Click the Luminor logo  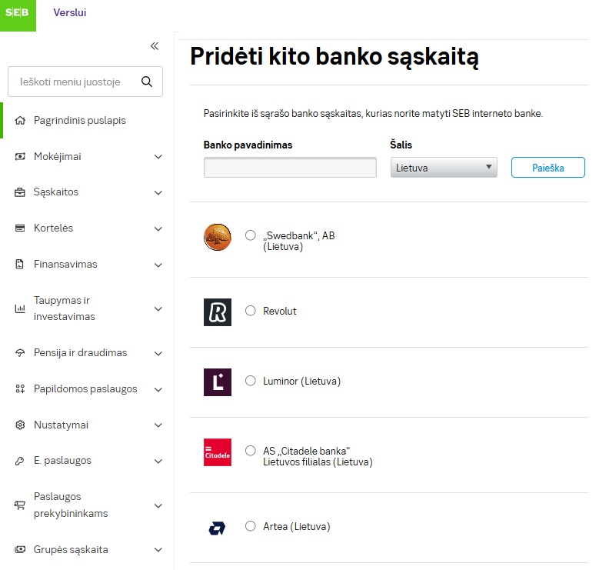coord(218,382)
